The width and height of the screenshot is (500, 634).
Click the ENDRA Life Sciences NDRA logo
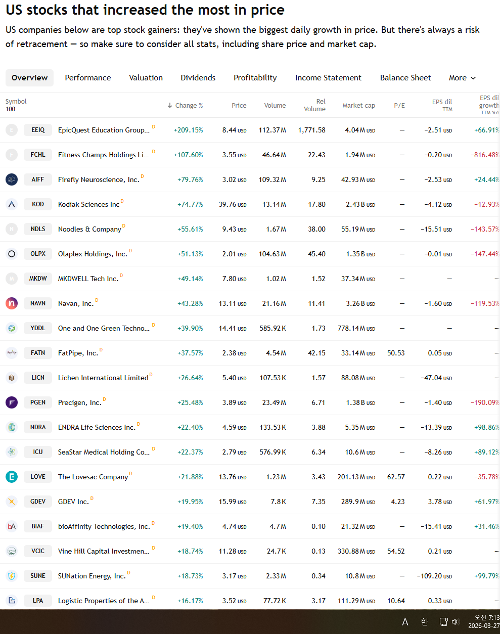point(12,427)
